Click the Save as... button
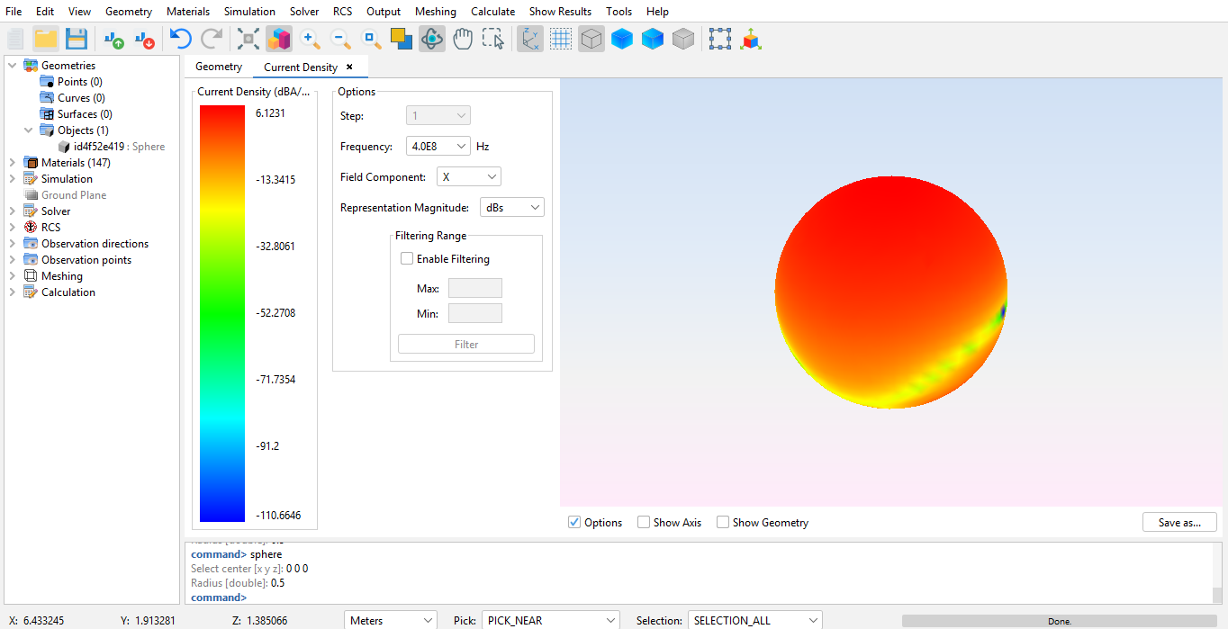The width and height of the screenshot is (1228, 629). click(1179, 523)
